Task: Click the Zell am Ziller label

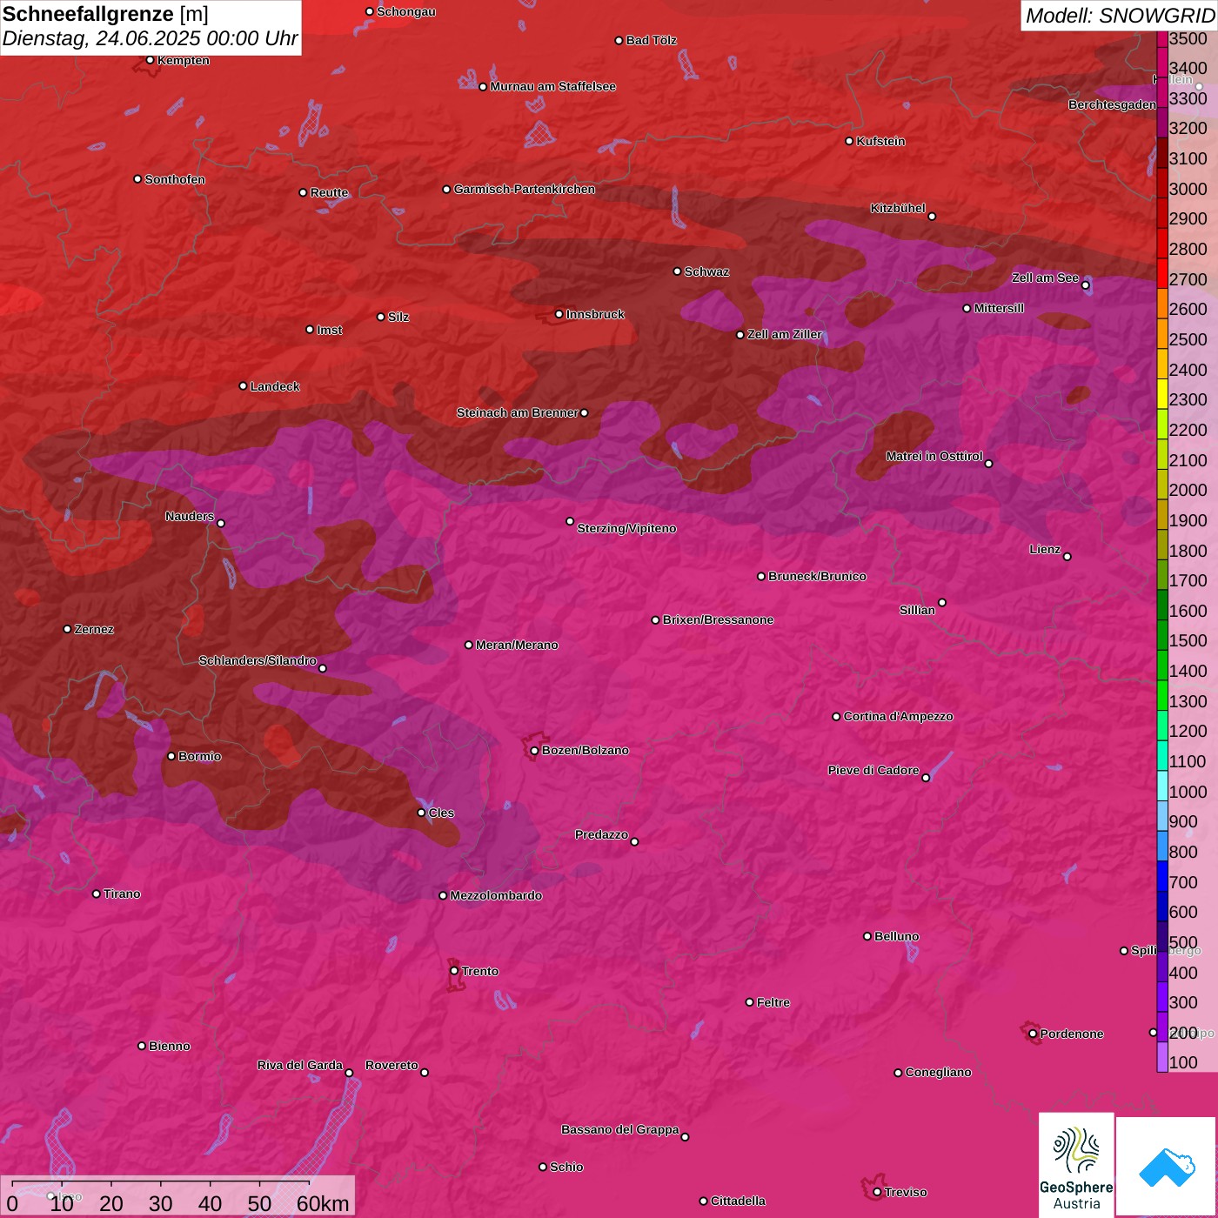Action: (784, 334)
